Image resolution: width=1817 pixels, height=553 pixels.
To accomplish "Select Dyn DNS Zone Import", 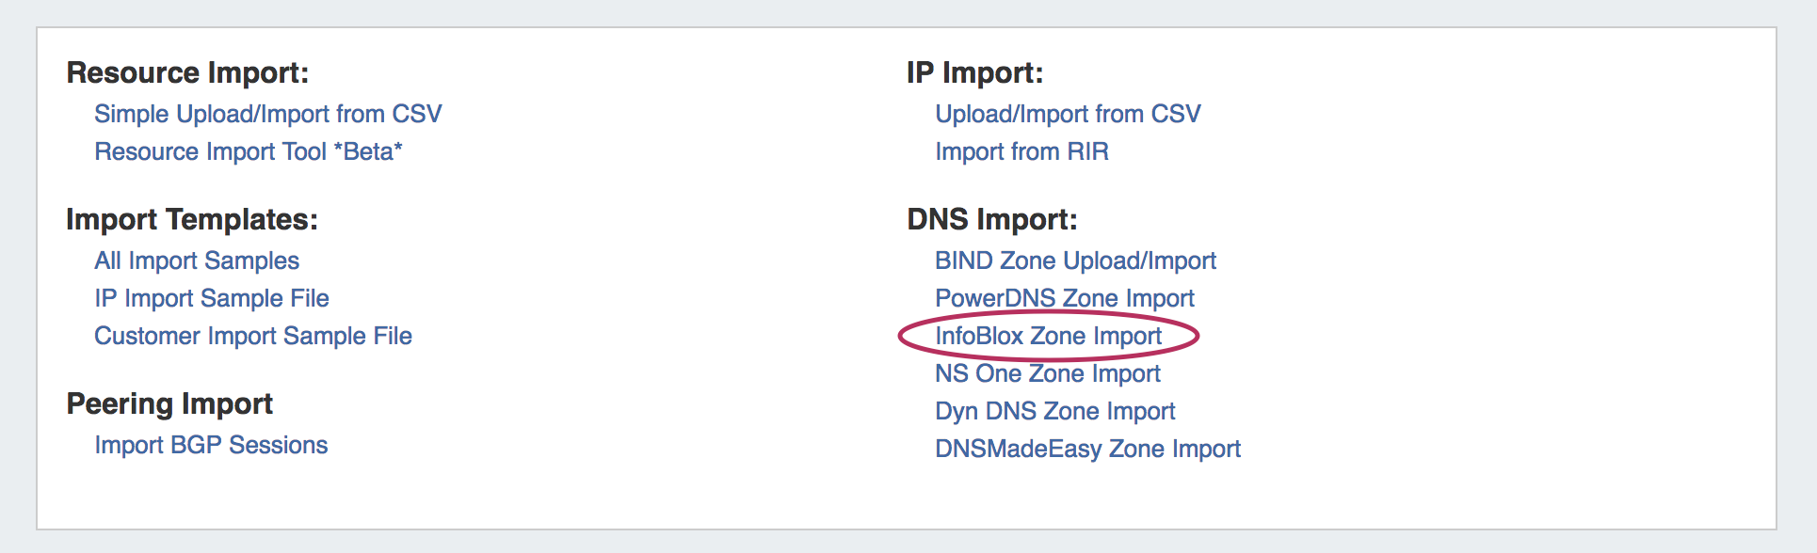I will pos(1054,411).
